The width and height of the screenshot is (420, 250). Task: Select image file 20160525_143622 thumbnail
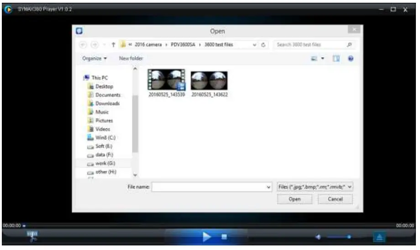click(x=209, y=80)
